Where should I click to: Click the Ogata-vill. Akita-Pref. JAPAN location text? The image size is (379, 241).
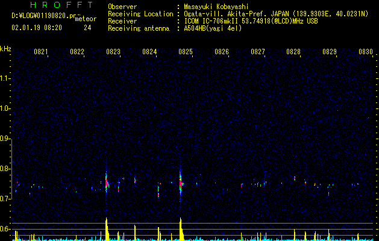click(x=276, y=14)
